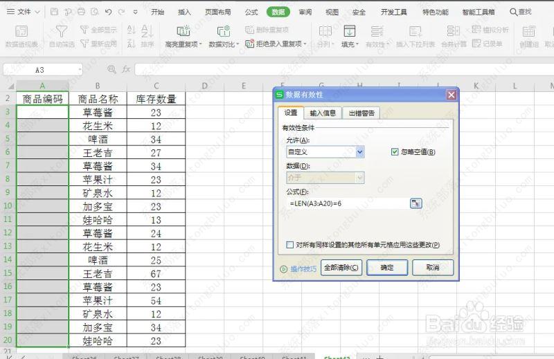Click the 排序 sort icon
The image size is (554, 359).
click(148, 31)
